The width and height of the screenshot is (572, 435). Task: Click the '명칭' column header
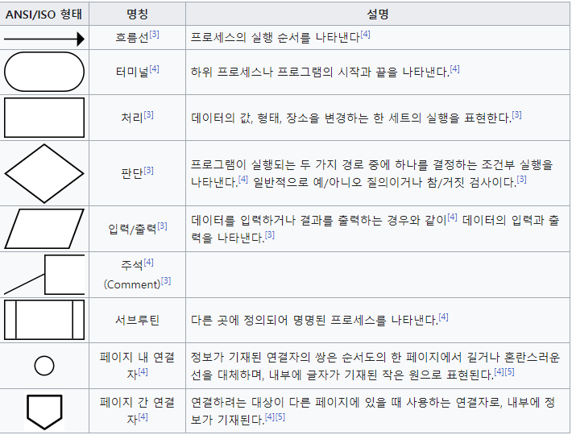click(137, 14)
